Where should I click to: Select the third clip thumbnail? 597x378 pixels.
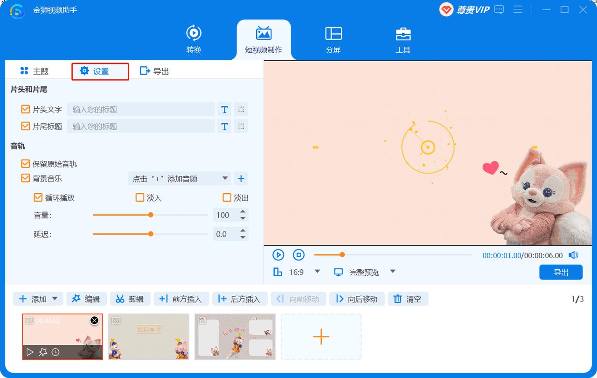click(235, 336)
